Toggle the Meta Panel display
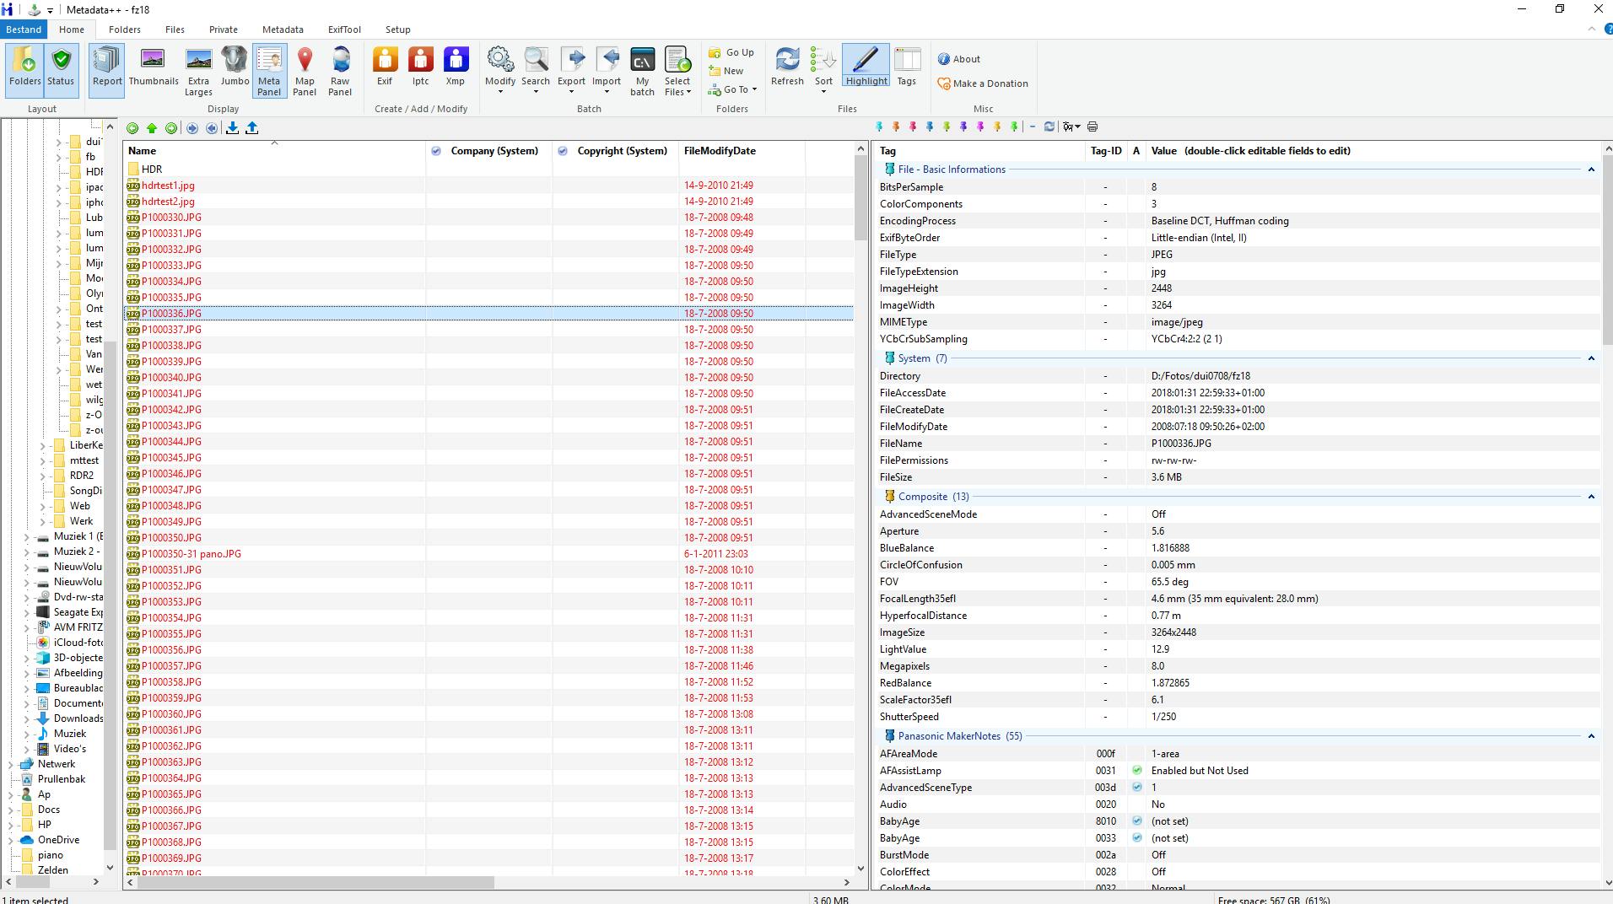 [269, 71]
